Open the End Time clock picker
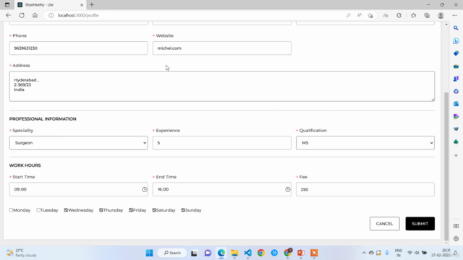 (288, 189)
